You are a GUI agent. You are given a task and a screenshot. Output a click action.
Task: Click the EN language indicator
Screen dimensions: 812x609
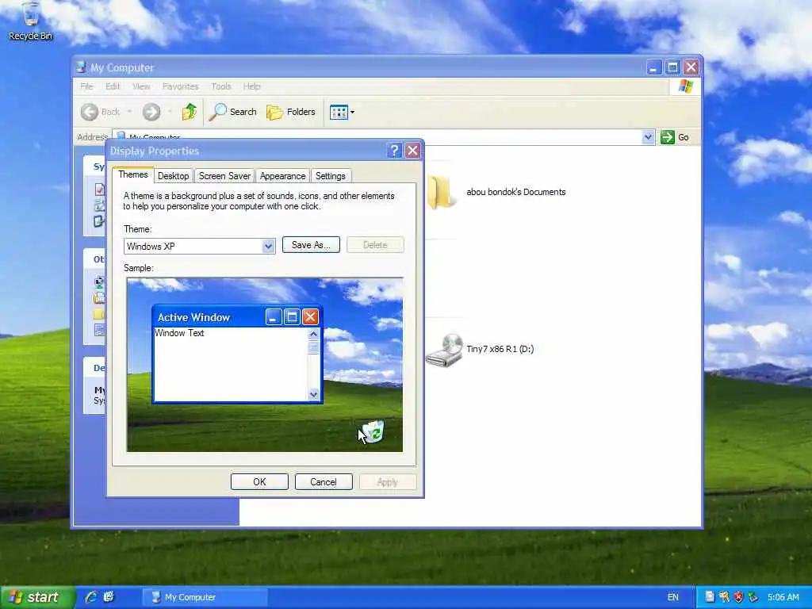(672, 597)
